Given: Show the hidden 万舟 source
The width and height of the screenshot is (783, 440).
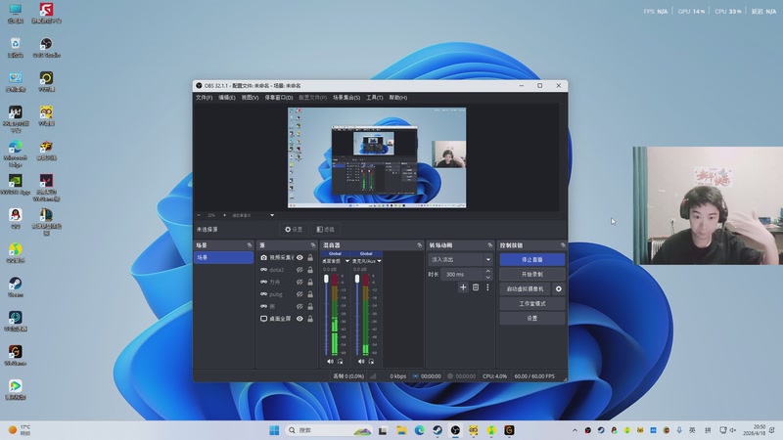Looking at the screenshot, I should [299, 282].
